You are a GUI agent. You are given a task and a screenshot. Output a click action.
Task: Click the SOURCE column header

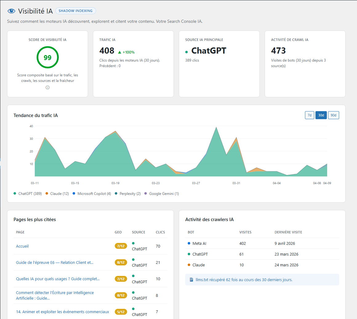[x=138, y=232]
